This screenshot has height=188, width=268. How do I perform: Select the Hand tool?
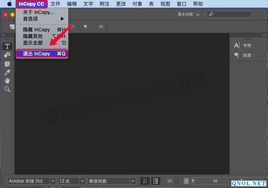(7, 81)
